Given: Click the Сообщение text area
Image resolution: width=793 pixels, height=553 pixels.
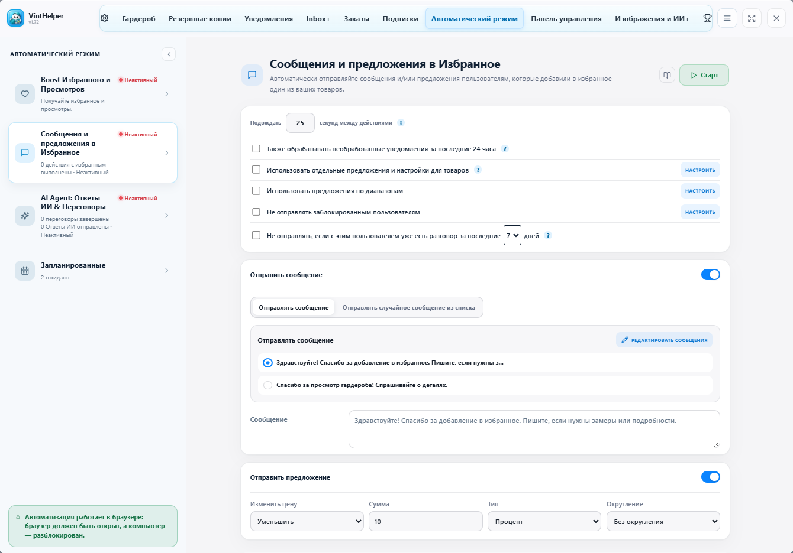Looking at the screenshot, I should tap(534, 429).
